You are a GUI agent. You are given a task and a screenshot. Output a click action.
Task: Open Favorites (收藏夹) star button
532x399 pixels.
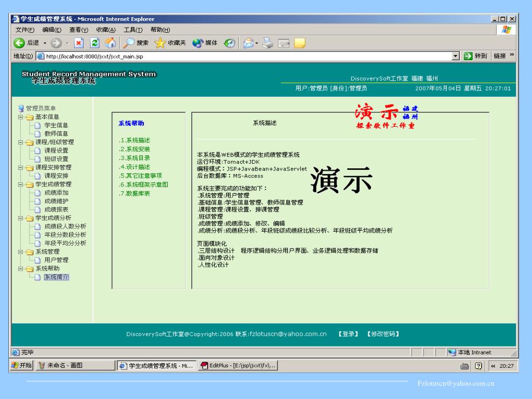tap(170, 43)
